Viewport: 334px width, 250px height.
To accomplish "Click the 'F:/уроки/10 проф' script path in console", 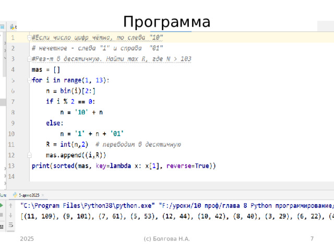I will [x=246, y=206].
